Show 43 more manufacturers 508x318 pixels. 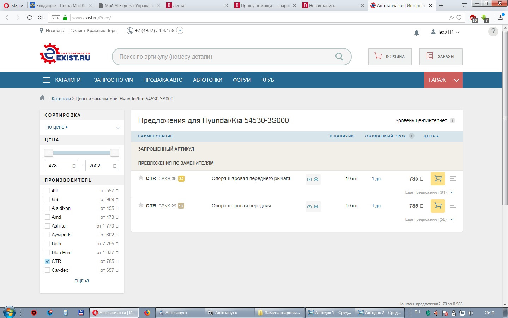click(x=81, y=281)
